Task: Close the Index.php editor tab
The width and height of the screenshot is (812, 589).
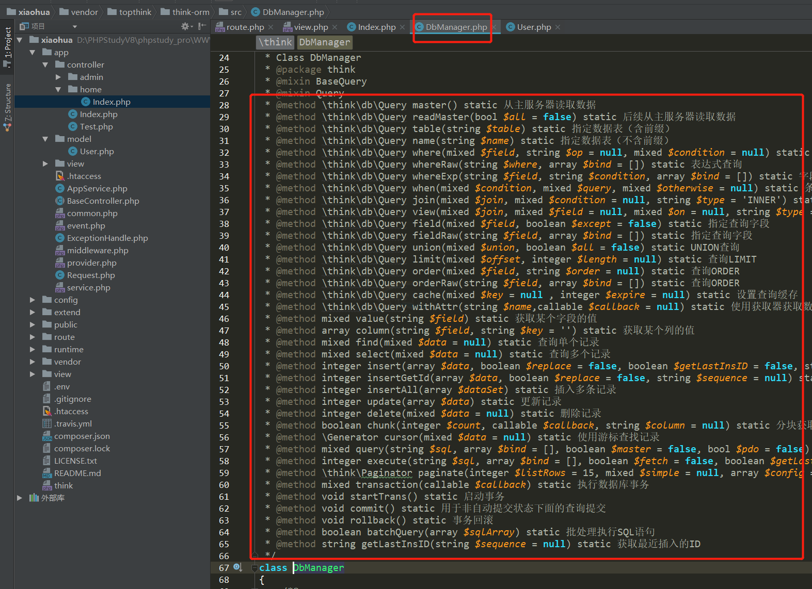Action: coord(403,27)
